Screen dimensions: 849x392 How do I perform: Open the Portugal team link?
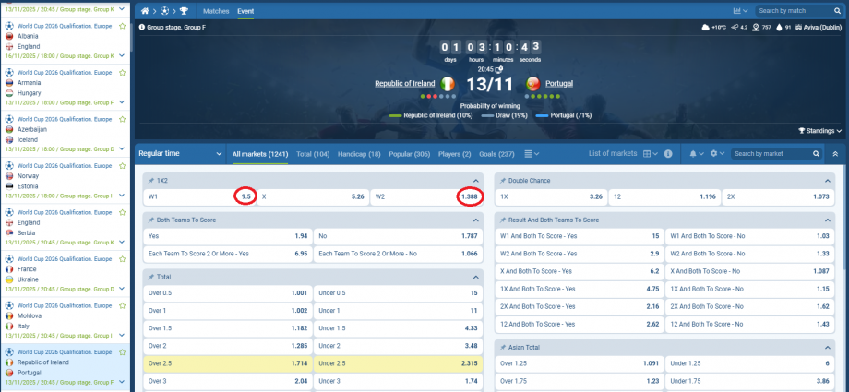point(559,83)
